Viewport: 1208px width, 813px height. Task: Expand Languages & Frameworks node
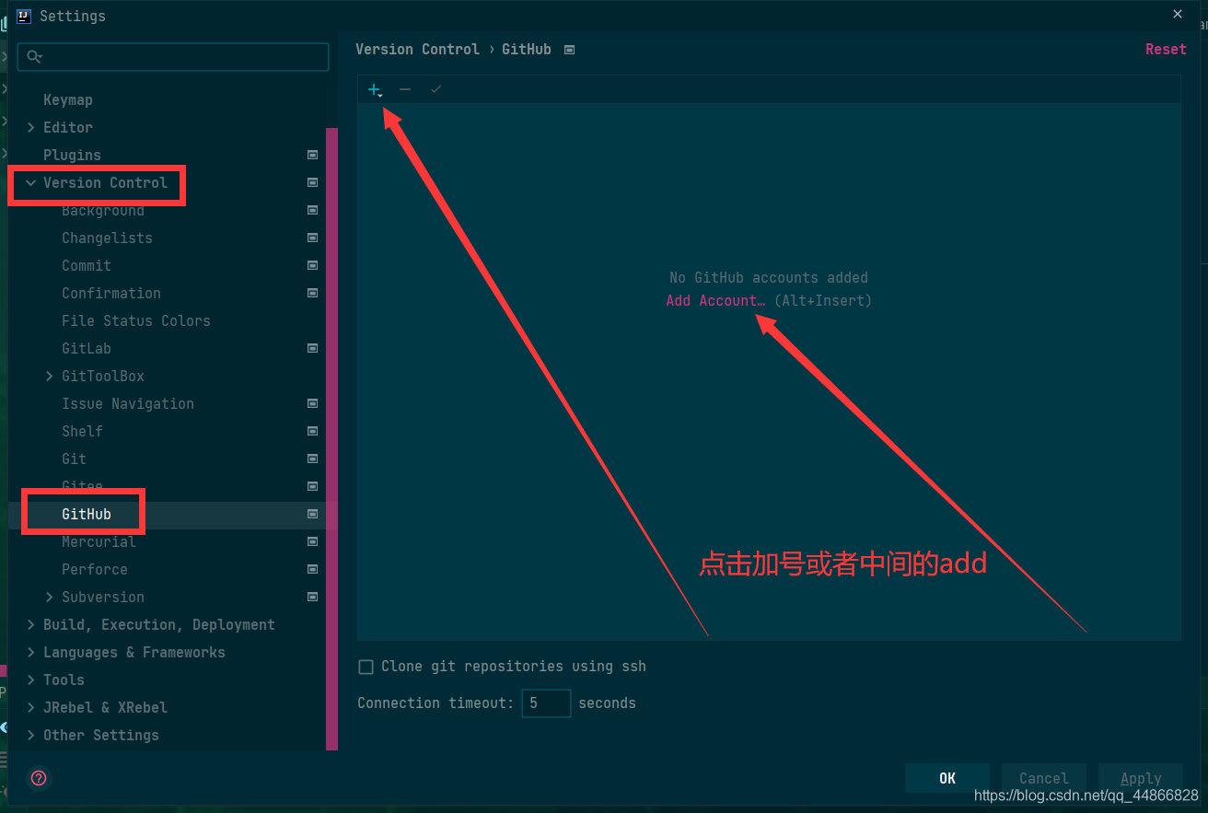point(31,652)
